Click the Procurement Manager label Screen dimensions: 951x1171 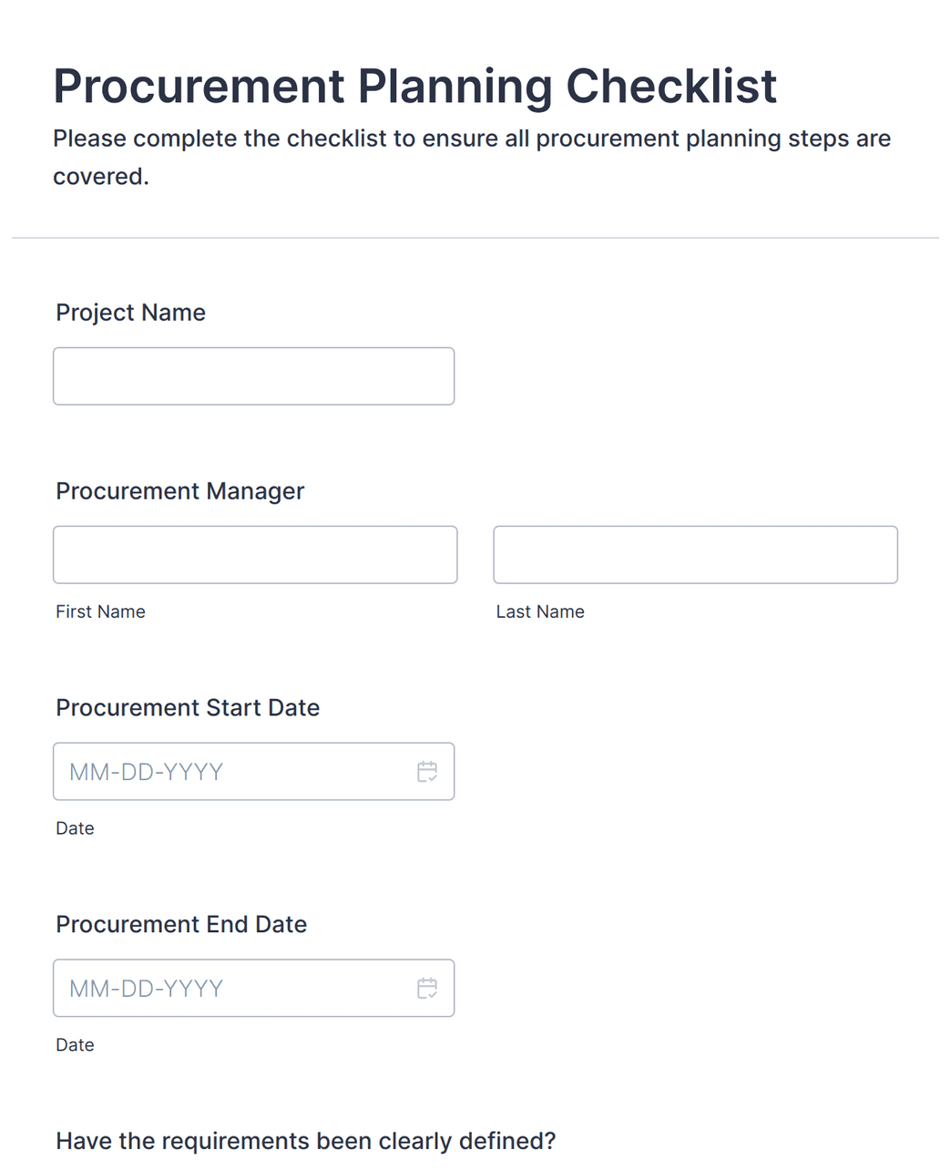point(179,491)
